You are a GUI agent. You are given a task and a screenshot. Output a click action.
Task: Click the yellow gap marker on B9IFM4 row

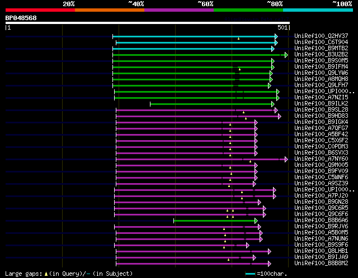pos(239,69)
